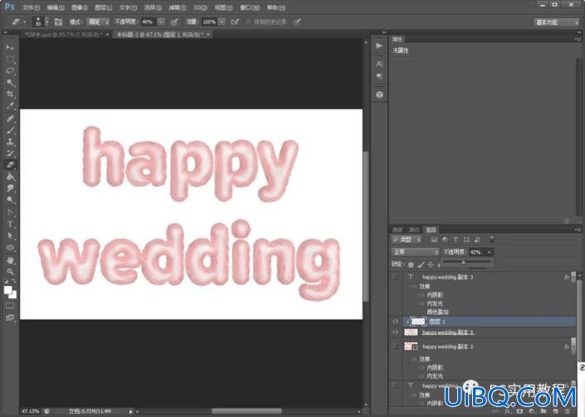Open the Paragraph panel icon
This screenshot has width=585, height=417.
coord(379,76)
